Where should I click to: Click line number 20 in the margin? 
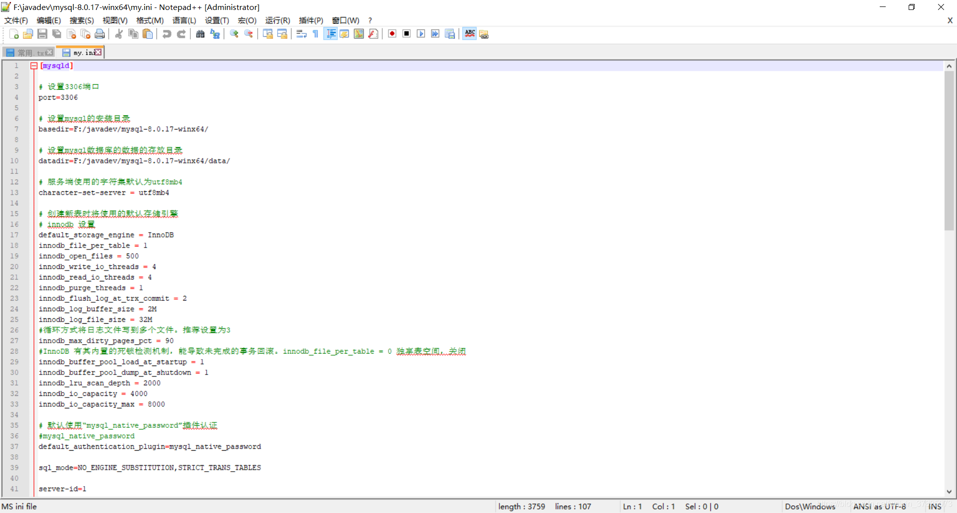(x=14, y=267)
